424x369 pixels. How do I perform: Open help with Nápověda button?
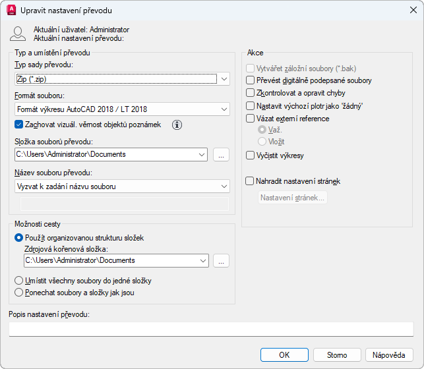[x=389, y=355]
